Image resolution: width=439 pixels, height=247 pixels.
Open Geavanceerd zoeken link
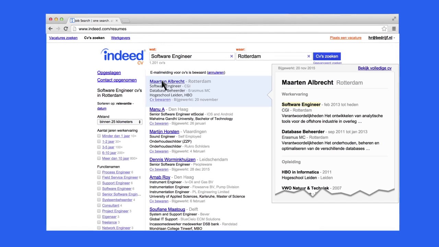click(327, 63)
